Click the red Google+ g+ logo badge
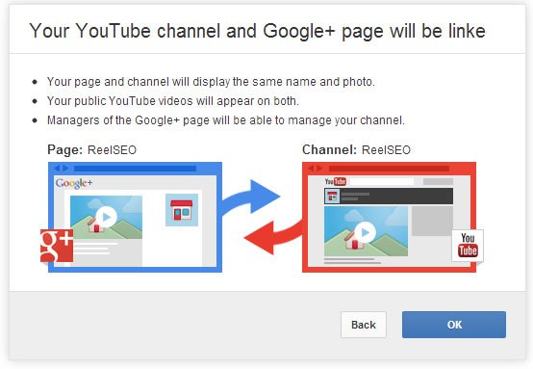Viewport: 533px width, 369px height. [x=57, y=246]
